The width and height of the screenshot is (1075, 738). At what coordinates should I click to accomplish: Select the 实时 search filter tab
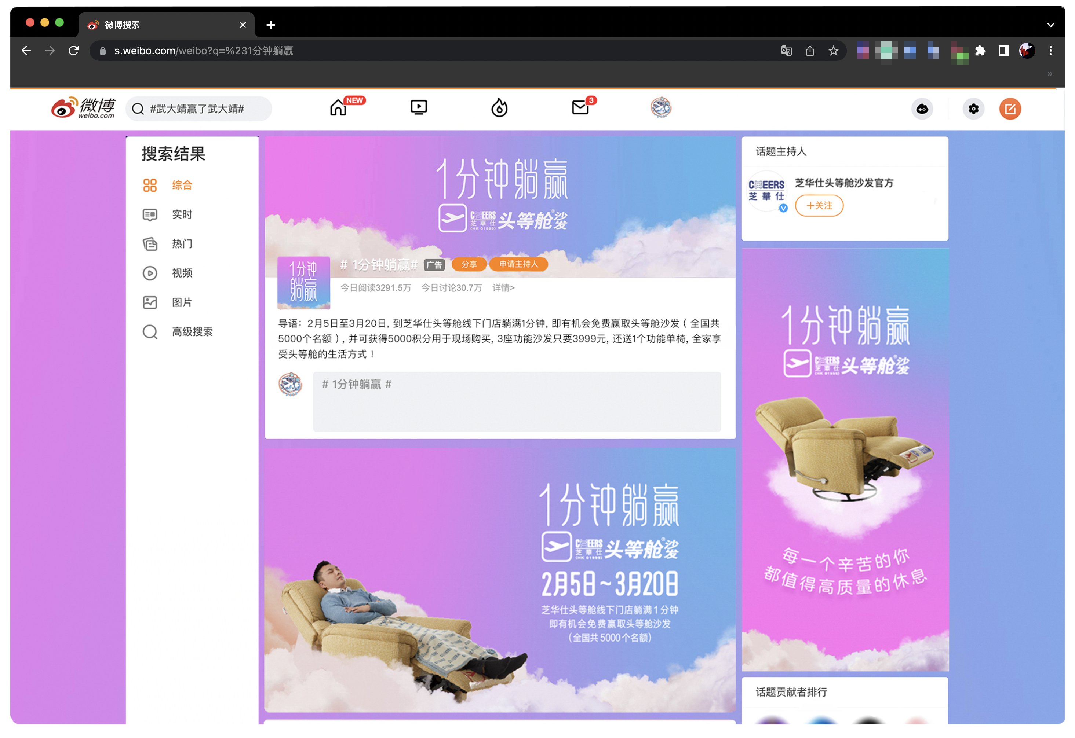coord(181,214)
